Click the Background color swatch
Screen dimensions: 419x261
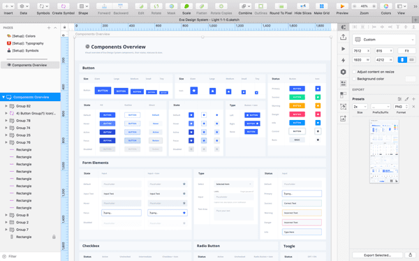click(x=411, y=79)
